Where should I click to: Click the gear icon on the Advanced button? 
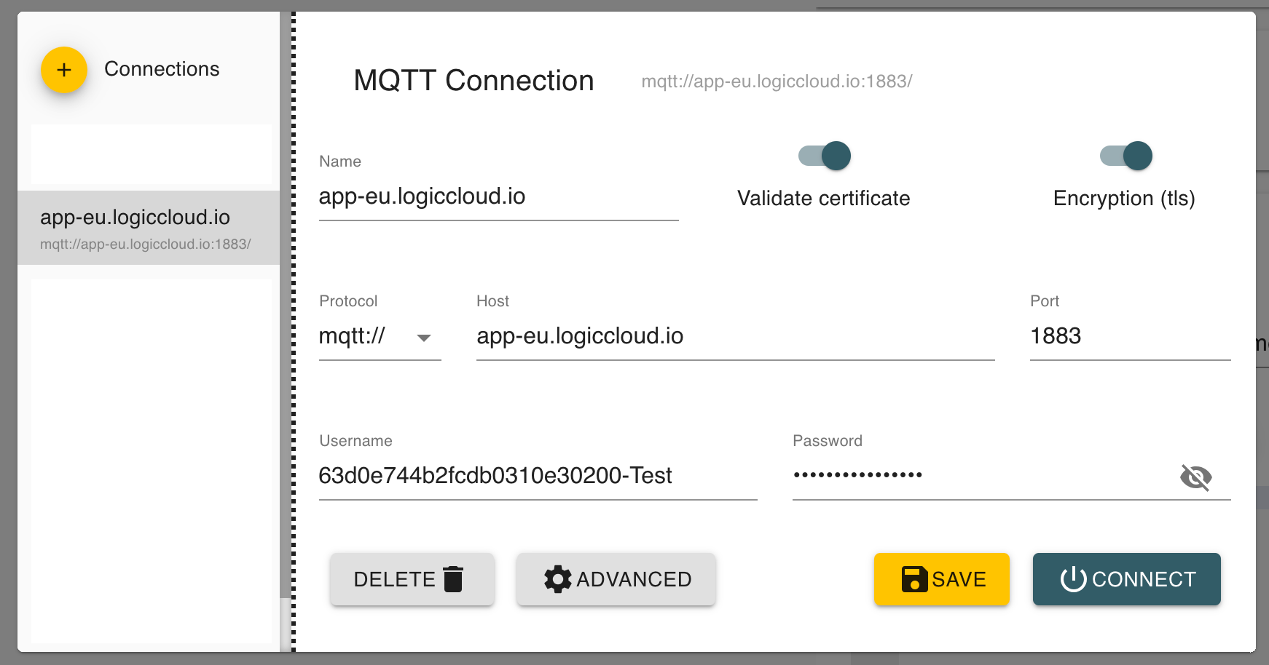pyautogui.click(x=557, y=579)
